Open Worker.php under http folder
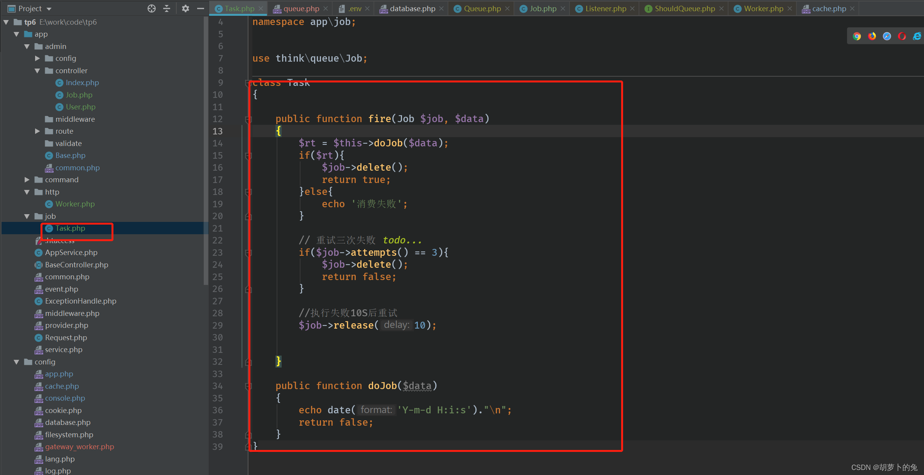This screenshot has width=924, height=475. [75, 204]
